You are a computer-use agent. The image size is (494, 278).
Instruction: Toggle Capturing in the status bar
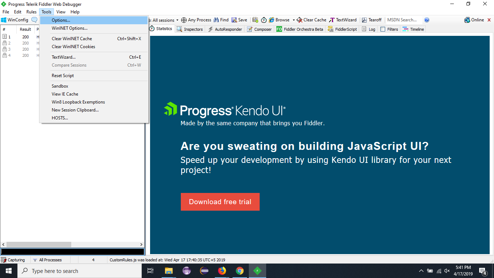13,260
